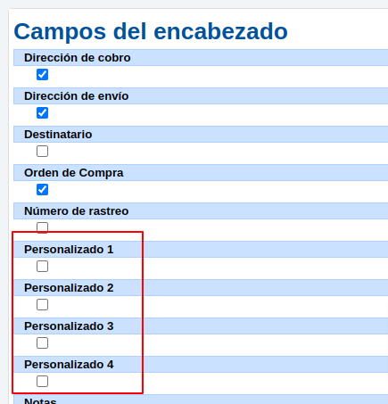Viewport: 388px width, 404px height.
Task: Click the Notas section label
Action: coord(40,400)
